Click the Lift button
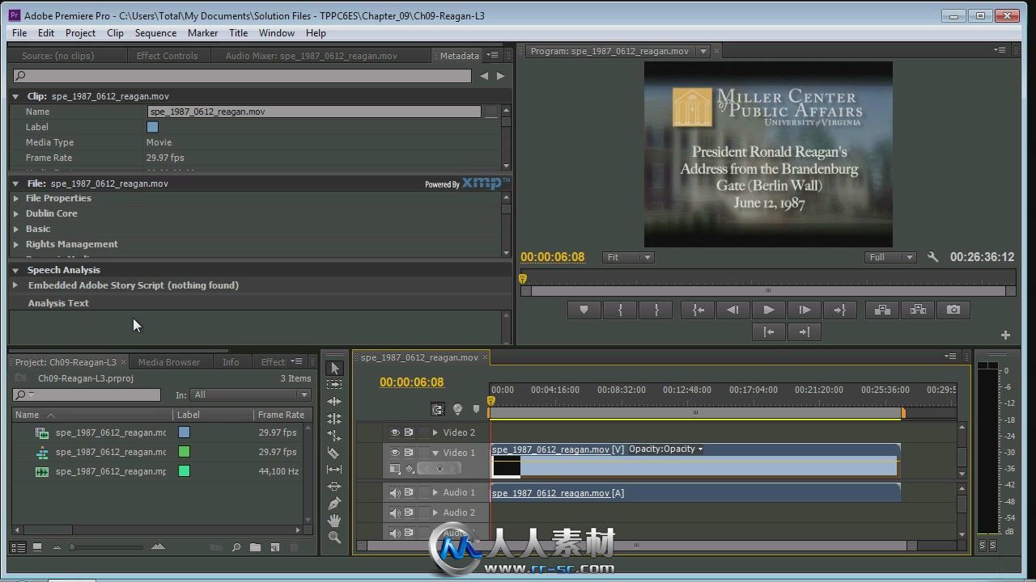Screen dimensions: 1036x582 882,310
